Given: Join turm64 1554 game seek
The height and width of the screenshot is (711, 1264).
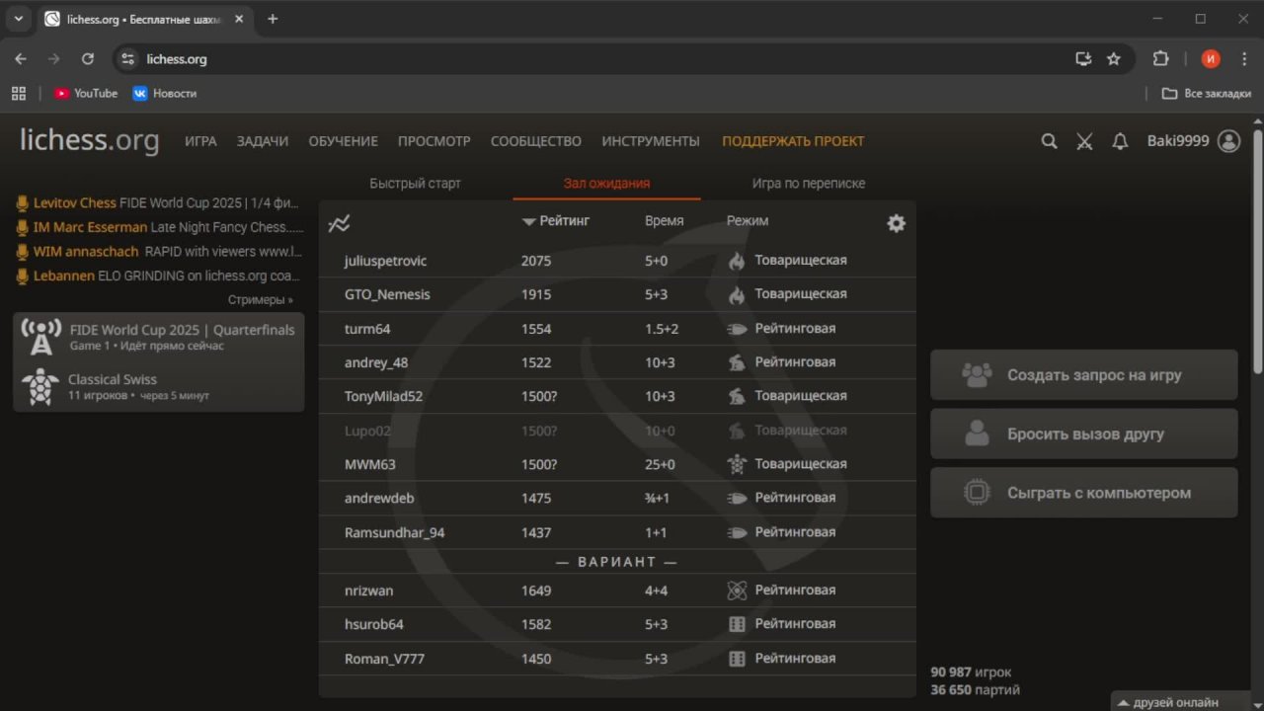Looking at the screenshot, I should [617, 329].
